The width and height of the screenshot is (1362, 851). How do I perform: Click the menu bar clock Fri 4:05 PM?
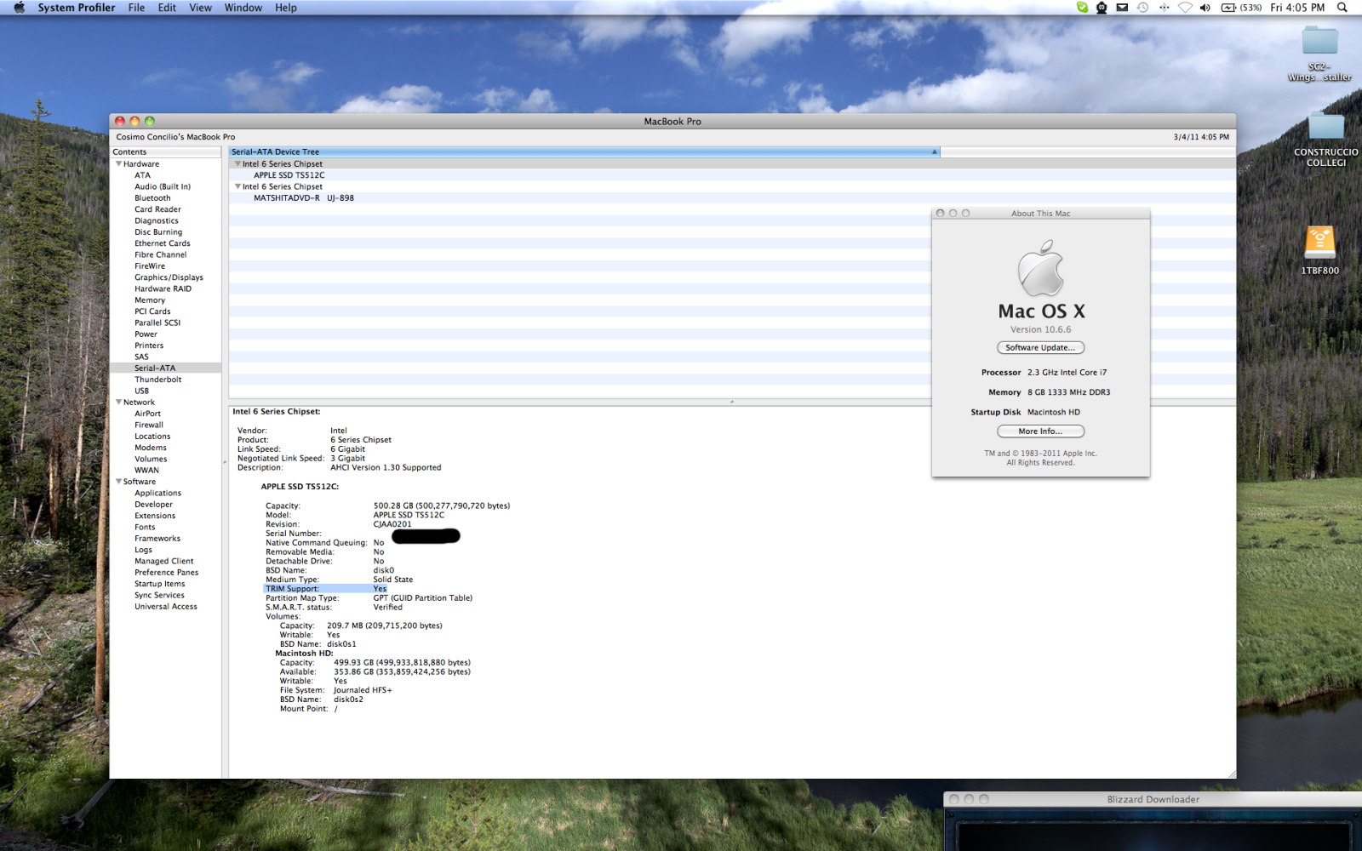1297,8
